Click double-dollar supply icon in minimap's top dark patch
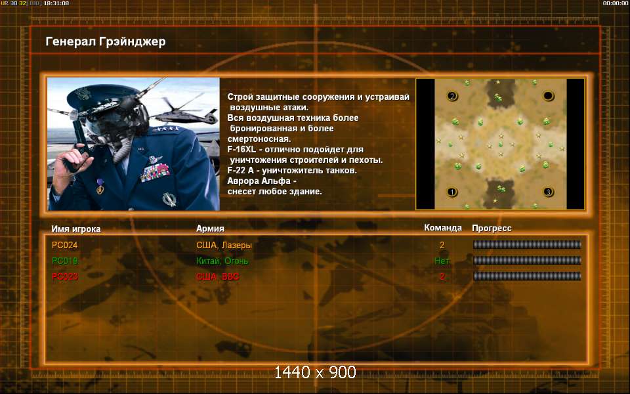630x394 pixels. [x=499, y=97]
